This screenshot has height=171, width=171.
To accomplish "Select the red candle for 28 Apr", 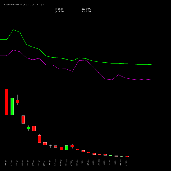I will (x=39, y=139).
